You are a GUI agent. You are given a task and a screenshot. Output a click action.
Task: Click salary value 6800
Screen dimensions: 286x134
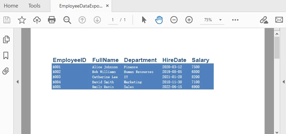(196, 72)
